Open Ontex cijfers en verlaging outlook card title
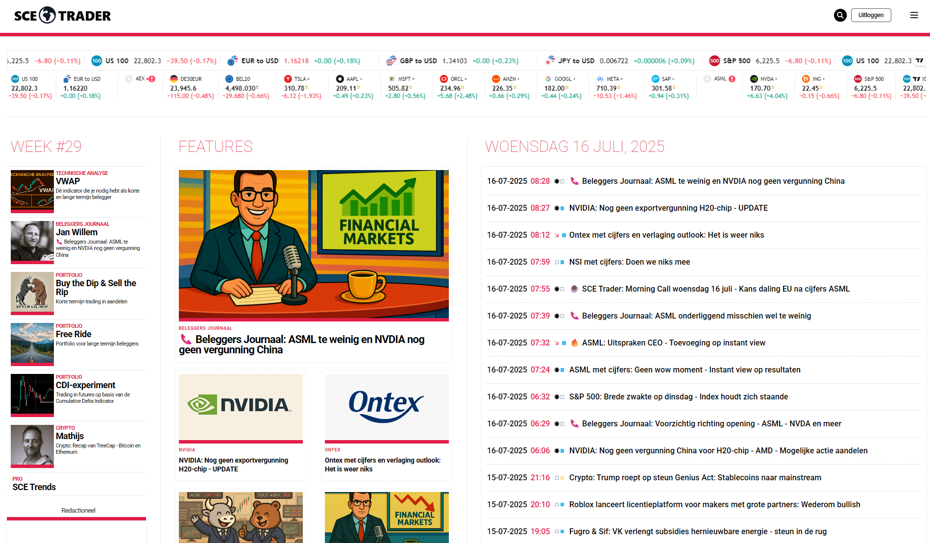The image size is (930, 543). (383, 465)
